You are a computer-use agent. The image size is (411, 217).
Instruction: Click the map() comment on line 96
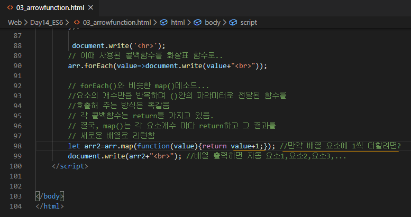click(172, 126)
